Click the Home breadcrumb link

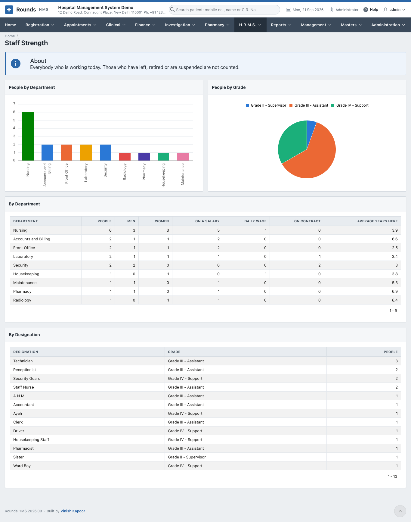click(10, 36)
